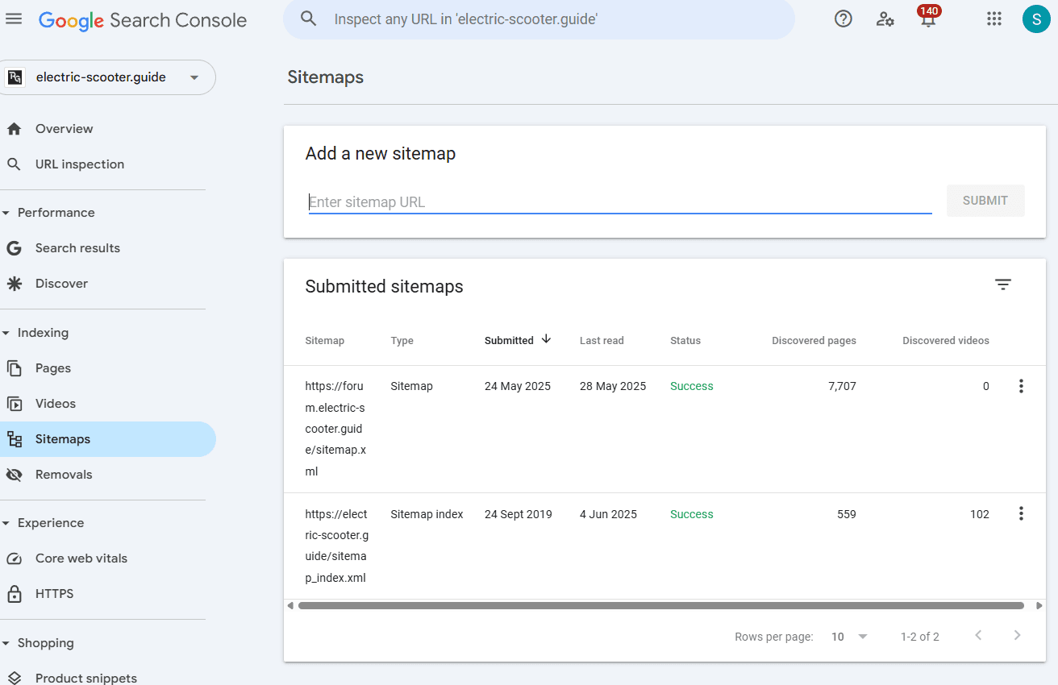
Task: Go to Removals in sidebar
Action: point(64,475)
